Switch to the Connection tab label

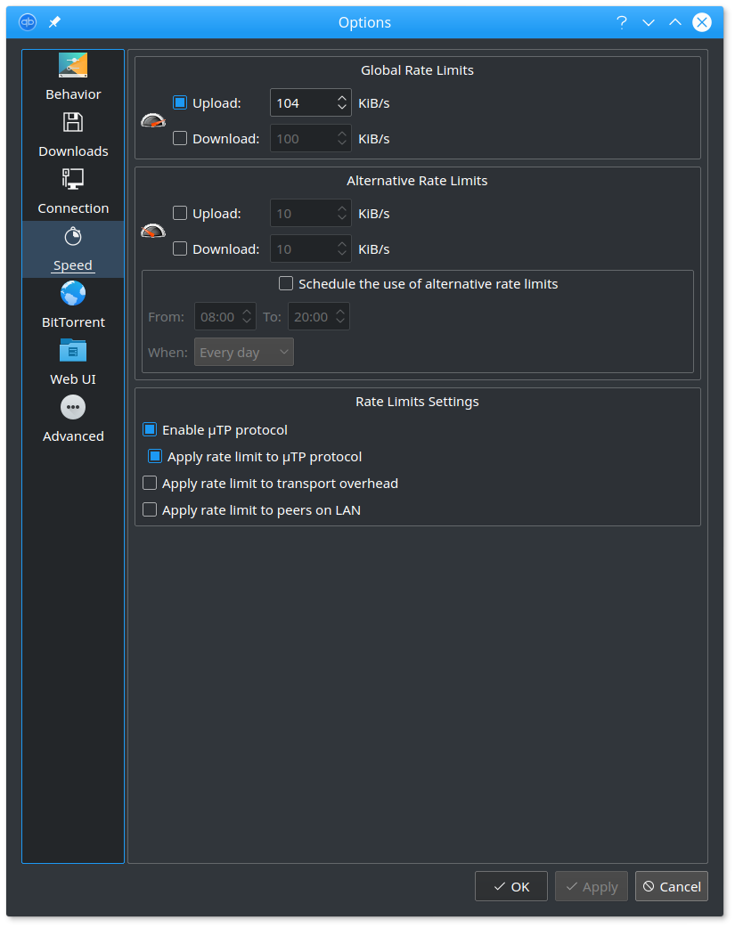click(73, 208)
